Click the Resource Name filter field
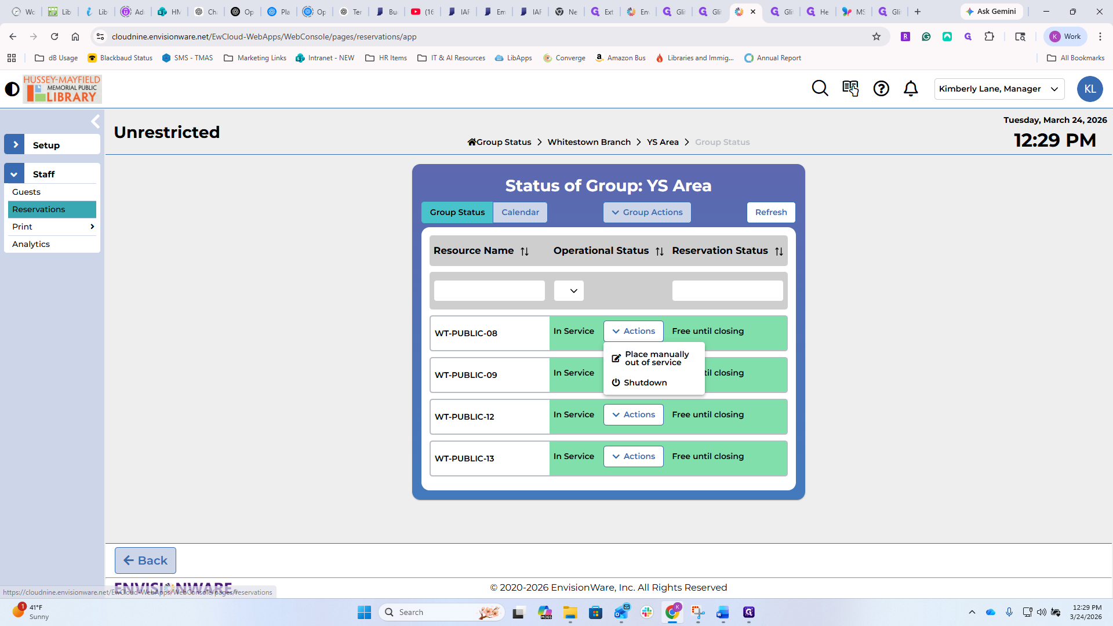 (x=489, y=291)
